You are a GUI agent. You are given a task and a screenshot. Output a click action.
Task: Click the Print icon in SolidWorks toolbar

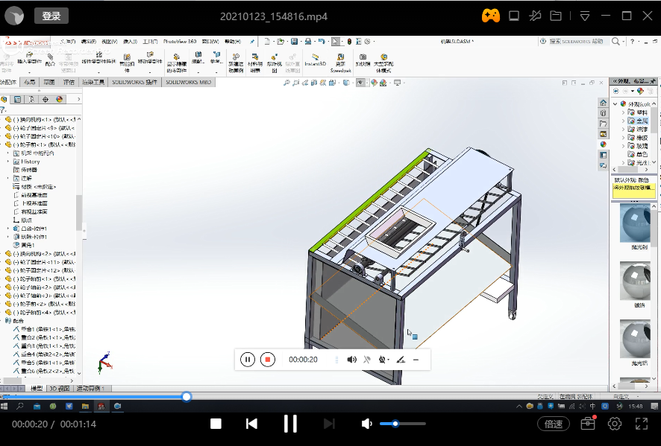(x=308, y=41)
